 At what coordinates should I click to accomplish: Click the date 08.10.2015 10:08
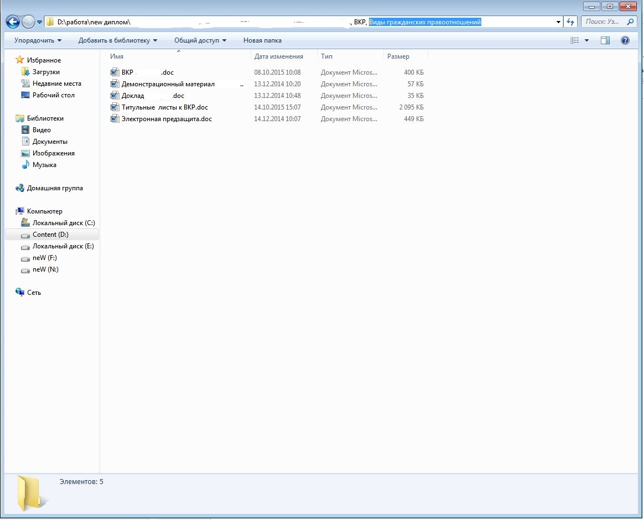[277, 72]
